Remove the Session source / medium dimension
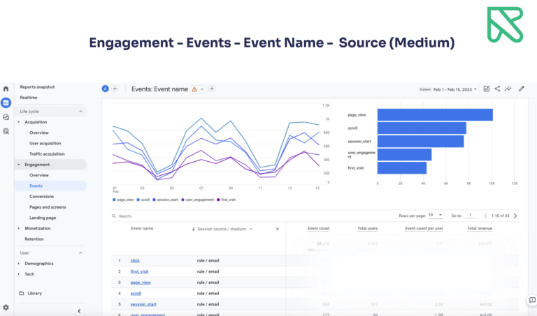 click(x=277, y=229)
